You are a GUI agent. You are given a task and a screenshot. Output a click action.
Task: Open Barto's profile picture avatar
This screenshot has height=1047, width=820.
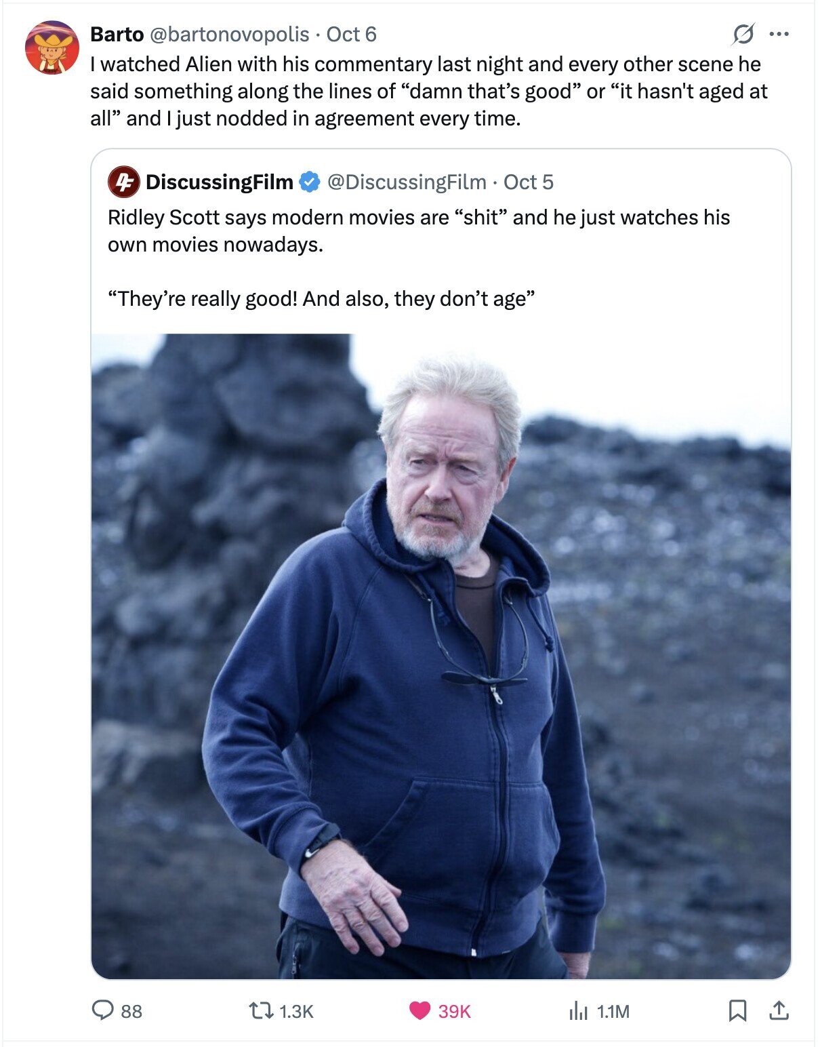point(52,47)
